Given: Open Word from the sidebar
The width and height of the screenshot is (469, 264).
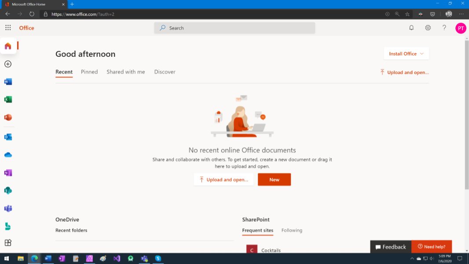Looking at the screenshot, I should pyautogui.click(x=8, y=82).
